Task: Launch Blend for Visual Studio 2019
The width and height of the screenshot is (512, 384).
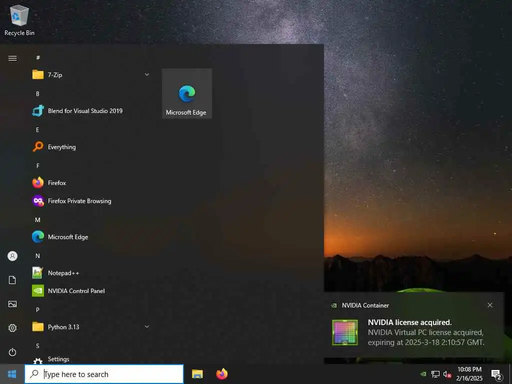Action: coord(91,111)
